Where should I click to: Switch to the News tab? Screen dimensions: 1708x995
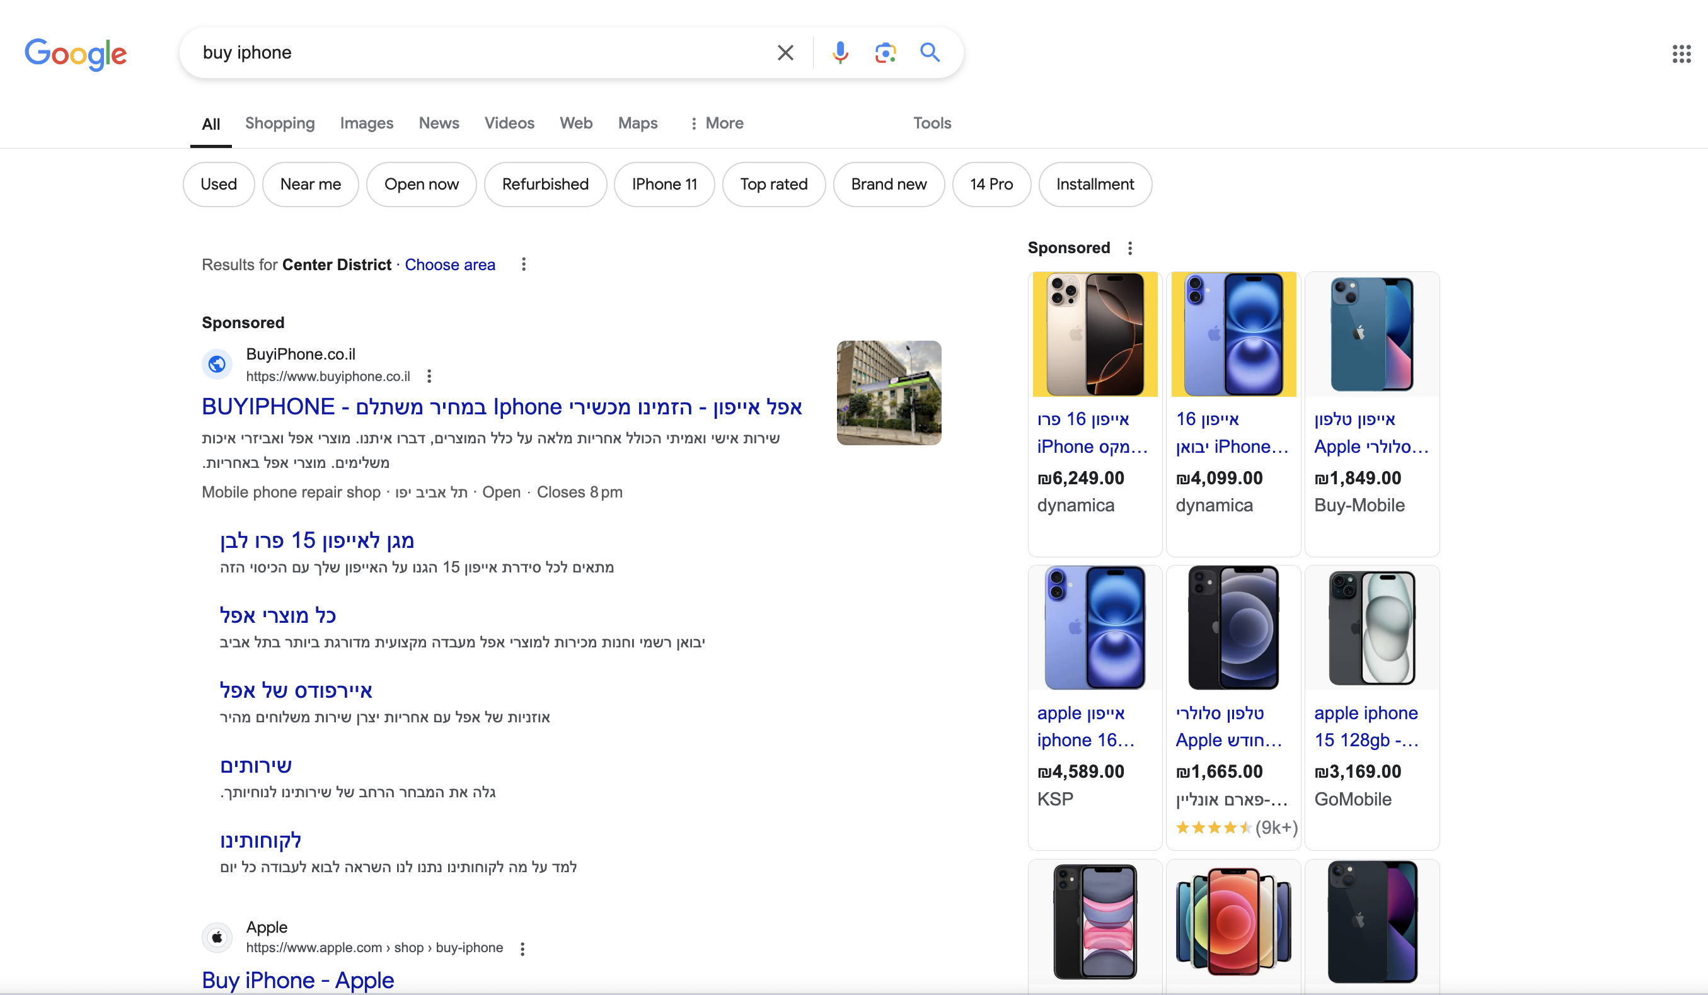coord(439,123)
